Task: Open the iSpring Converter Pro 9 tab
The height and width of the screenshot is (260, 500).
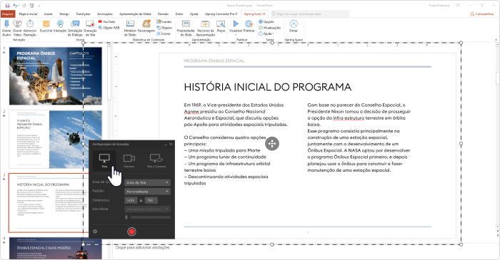Action: tap(221, 14)
